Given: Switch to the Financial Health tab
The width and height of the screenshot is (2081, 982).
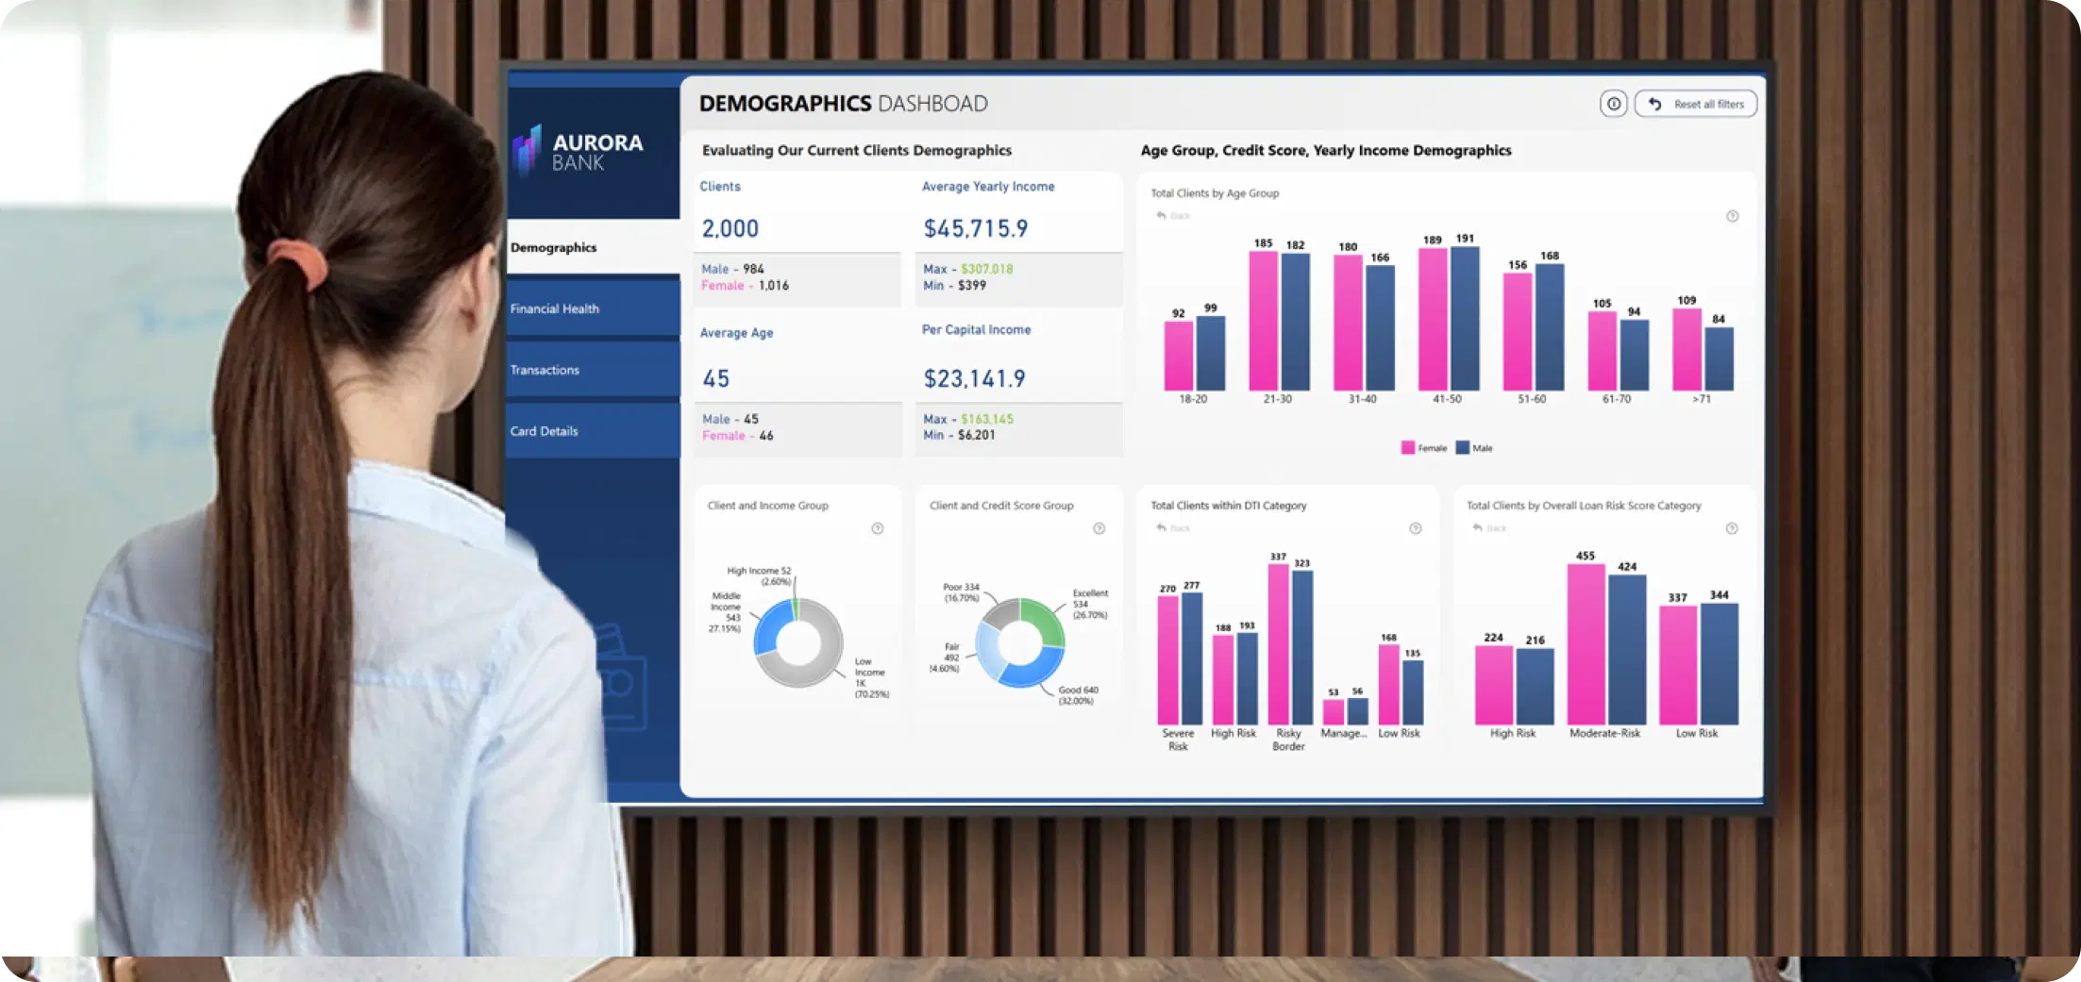Looking at the screenshot, I should pyautogui.click(x=555, y=308).
